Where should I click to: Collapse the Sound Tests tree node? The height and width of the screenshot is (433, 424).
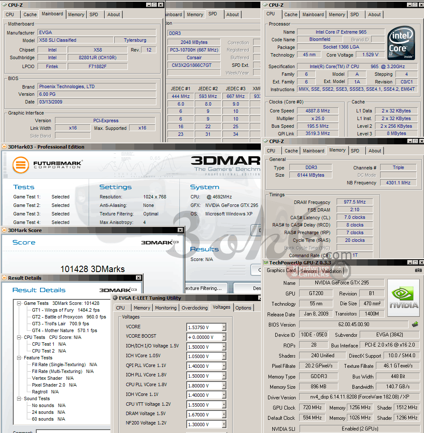click(19, 399)
